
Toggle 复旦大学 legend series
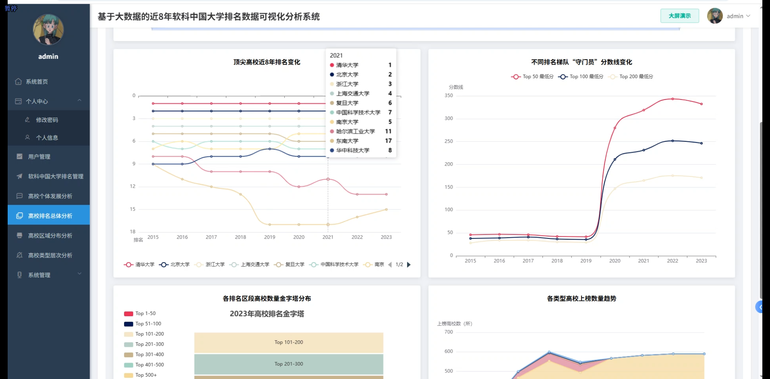(289, 265)
